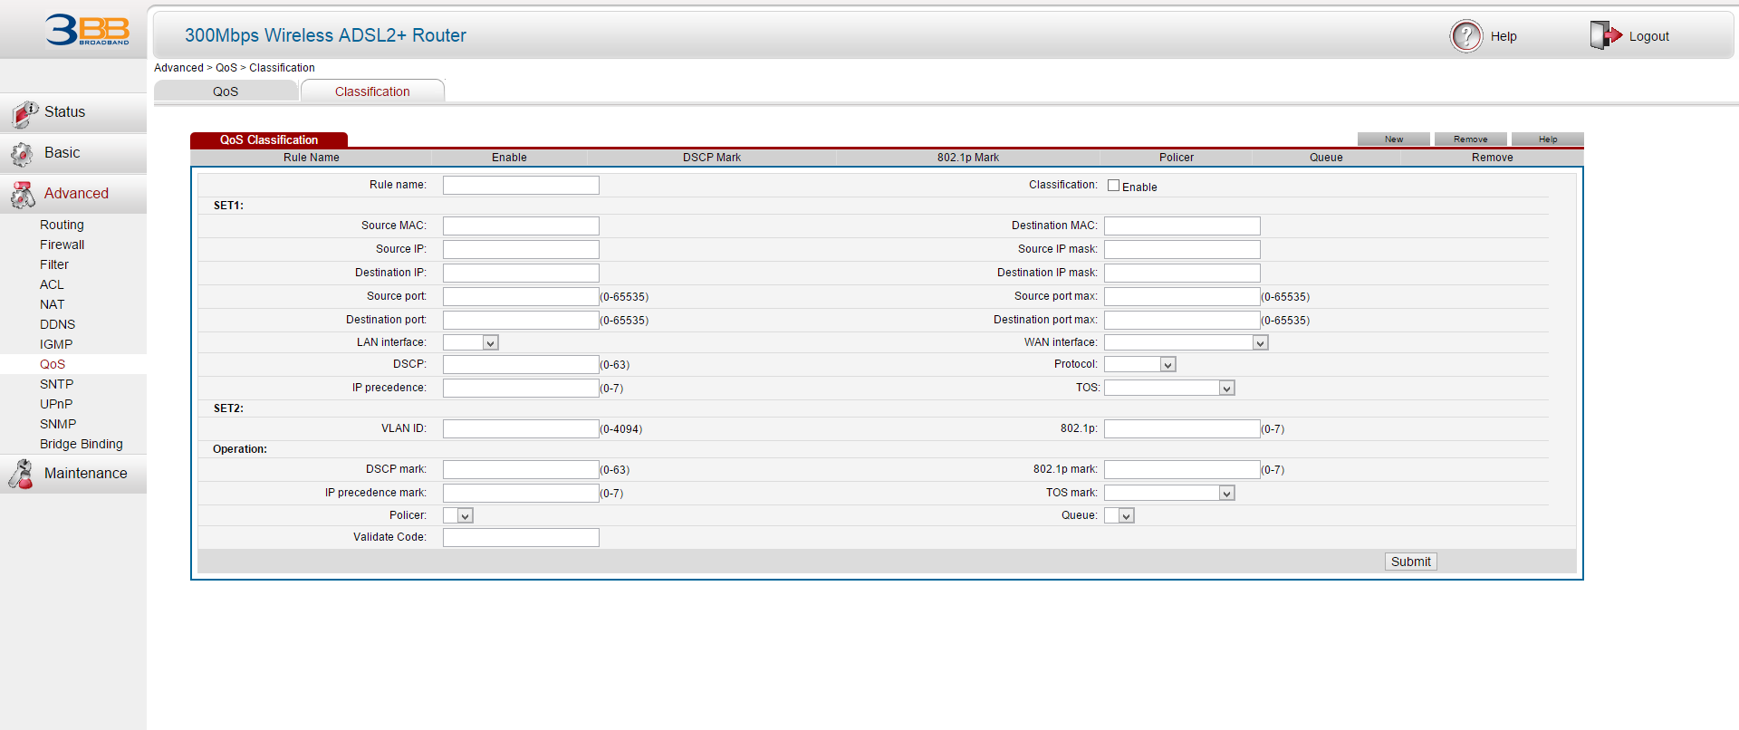Click the Basic gear icon
This screenshot has width=1739, height=730.
click(23, 154)
